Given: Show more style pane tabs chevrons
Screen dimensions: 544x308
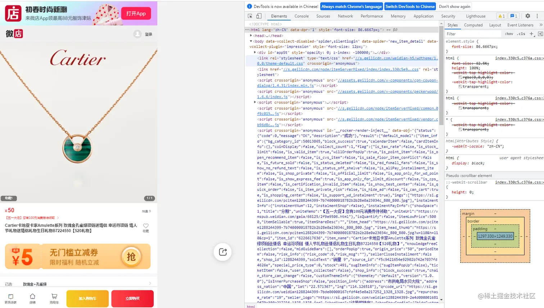Looking at the screenshot, I should tap(541, 25).
